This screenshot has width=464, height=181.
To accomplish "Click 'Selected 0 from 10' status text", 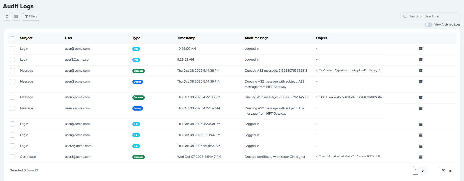I will pos(24,170).
